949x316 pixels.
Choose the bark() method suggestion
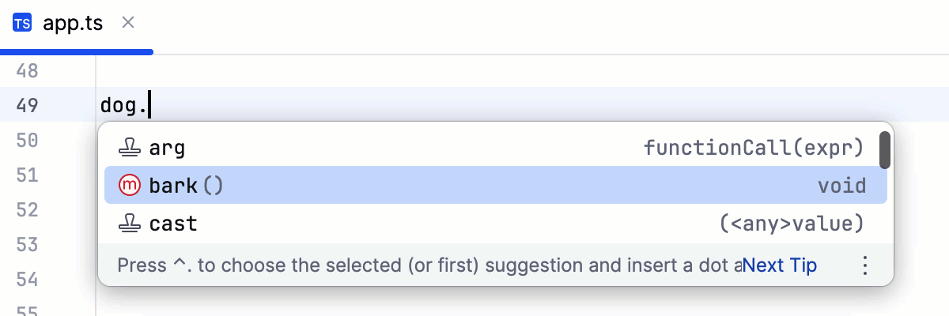pos(187,186)
